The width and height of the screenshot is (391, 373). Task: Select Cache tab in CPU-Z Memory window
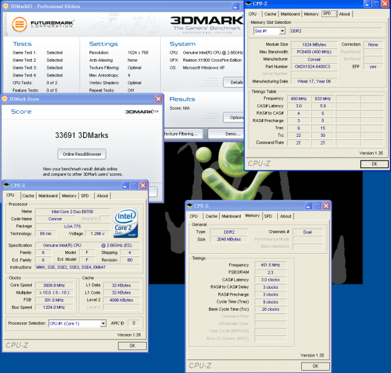pos(211,216)
